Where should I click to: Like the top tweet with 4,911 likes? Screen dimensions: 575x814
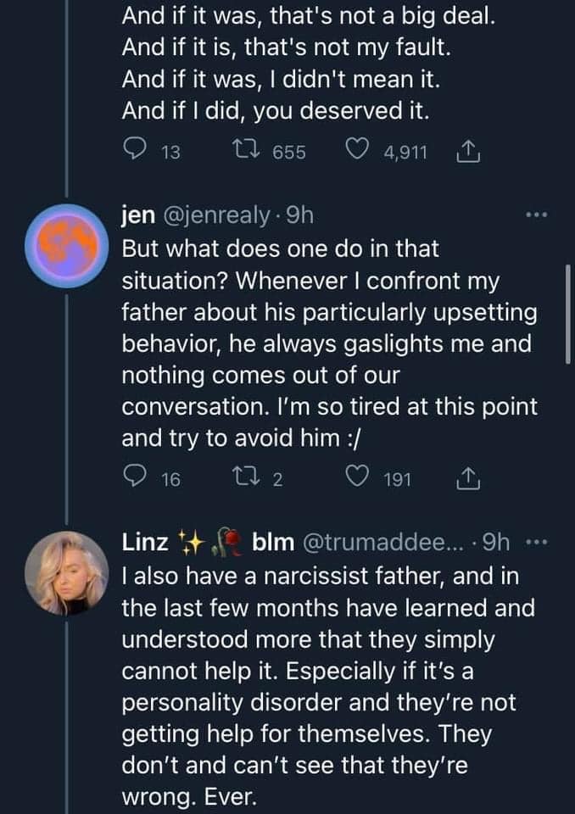(x=360, y=152)
